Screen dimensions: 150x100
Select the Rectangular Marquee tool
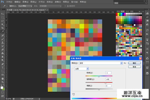click(x=3, y=17)
